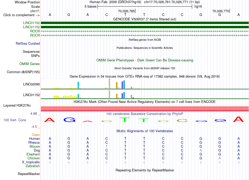Select the LINC01152 GTEx expression bar chart
The height and width of the screenshot is (180, 249).
point(90,94)
